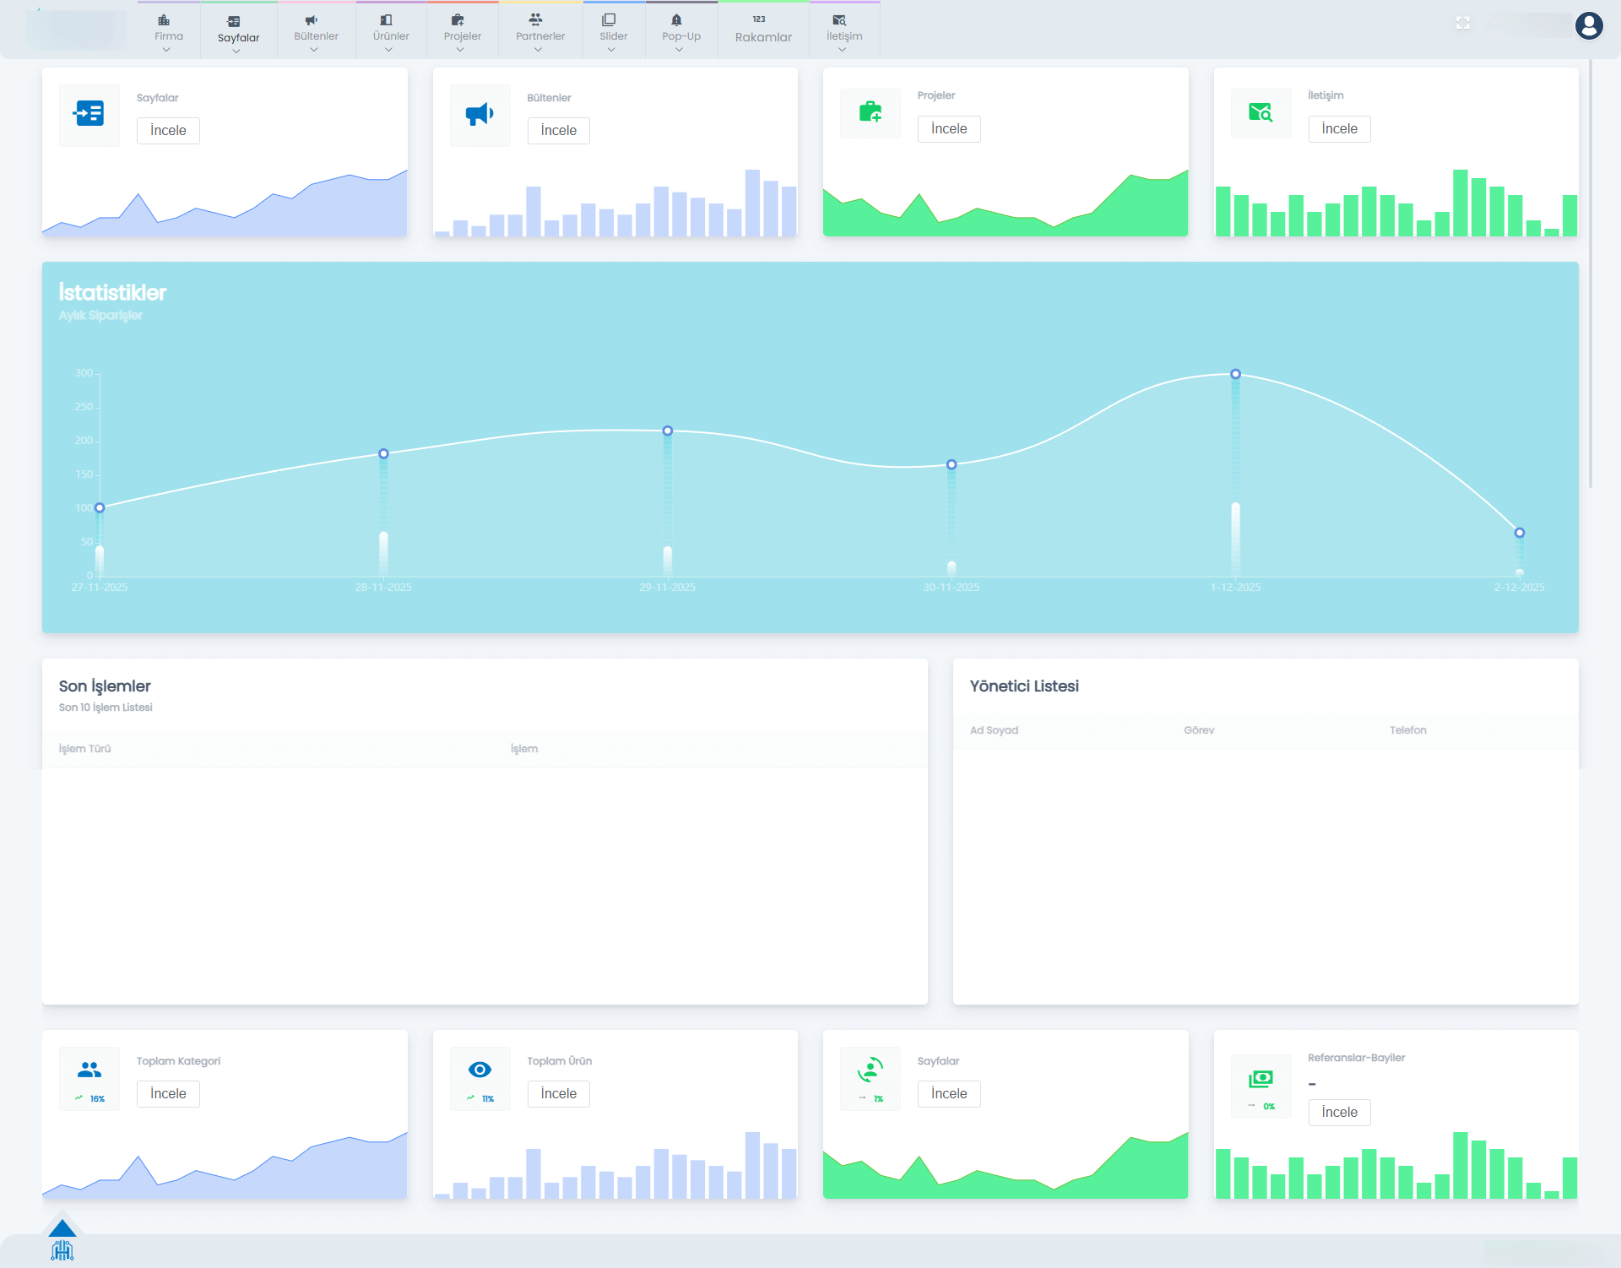Toggle fullscreen mode icon
Screen dimensions: 1621x1268
1463,24
